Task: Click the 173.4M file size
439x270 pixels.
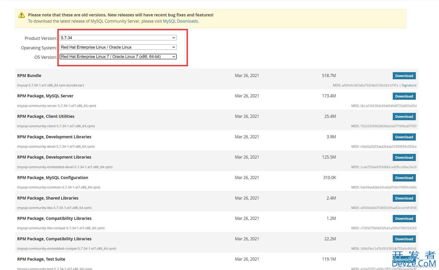Action: [x=329, y=96]
